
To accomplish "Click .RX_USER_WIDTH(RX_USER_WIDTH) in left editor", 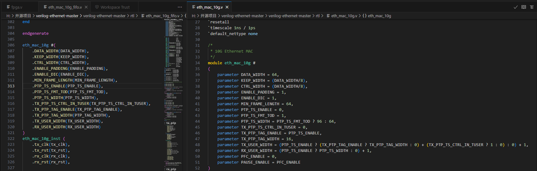I will pyautogui.click(x=66, y=127).
